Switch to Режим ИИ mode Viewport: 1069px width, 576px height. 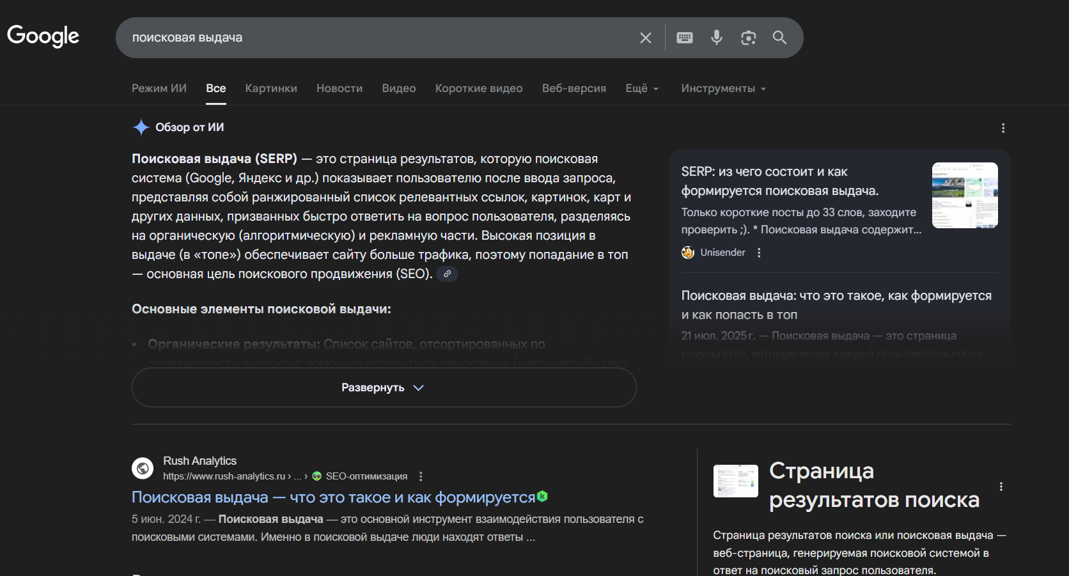(159, 88)
